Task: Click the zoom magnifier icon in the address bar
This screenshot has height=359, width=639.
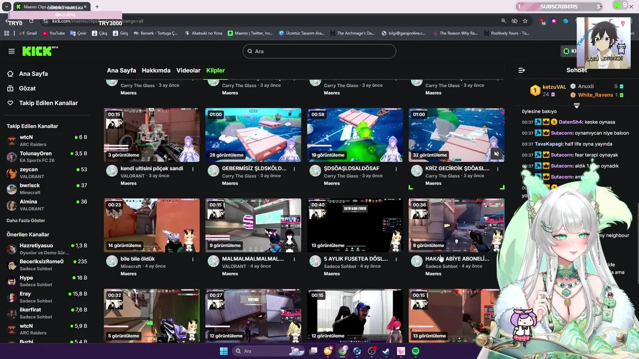Action: (504, 21)
